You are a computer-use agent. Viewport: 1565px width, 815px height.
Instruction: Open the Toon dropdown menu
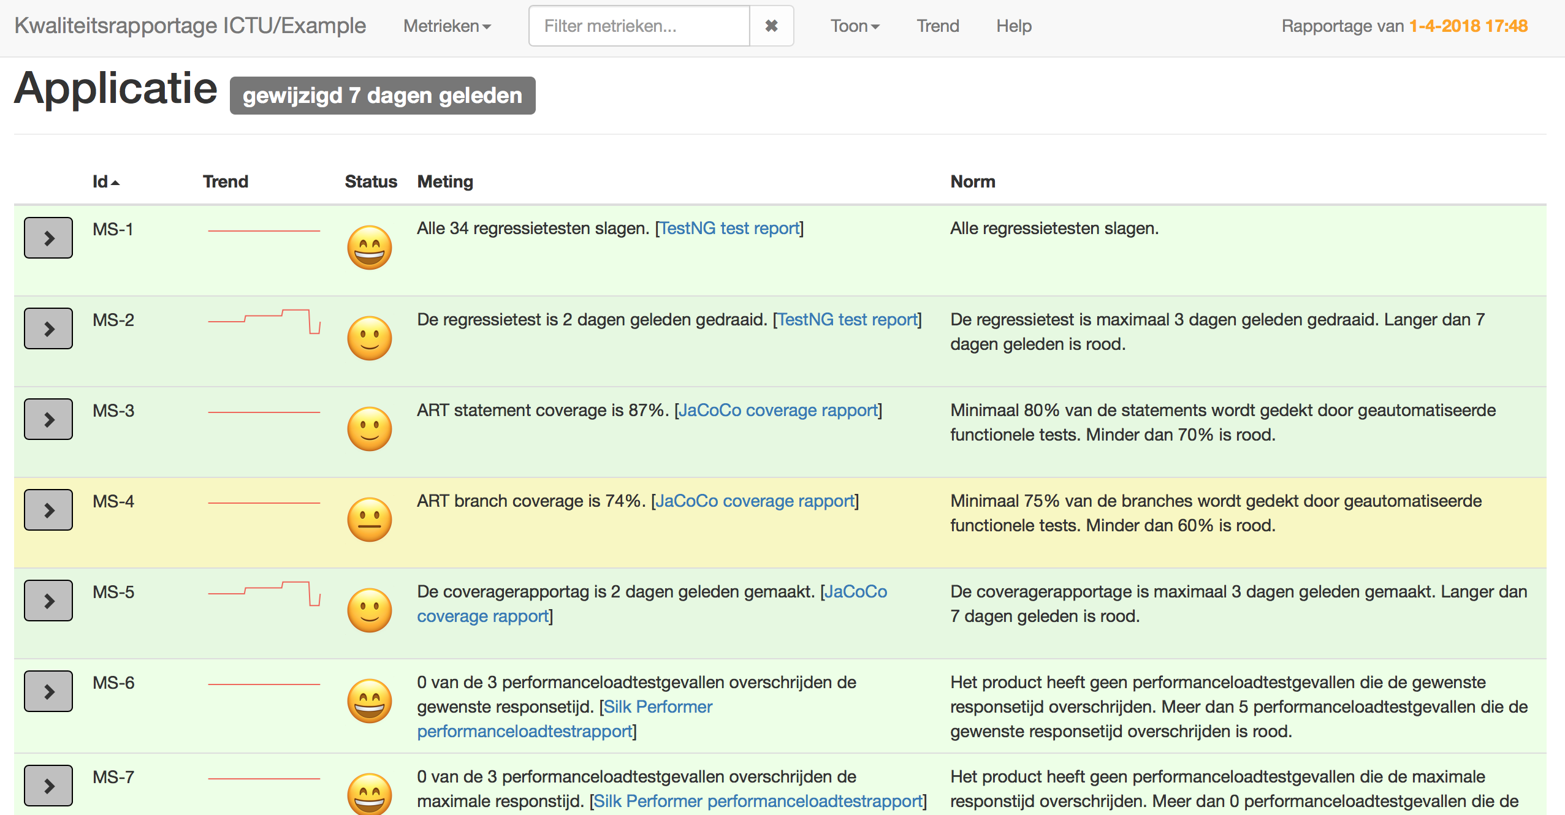(855, 26)
